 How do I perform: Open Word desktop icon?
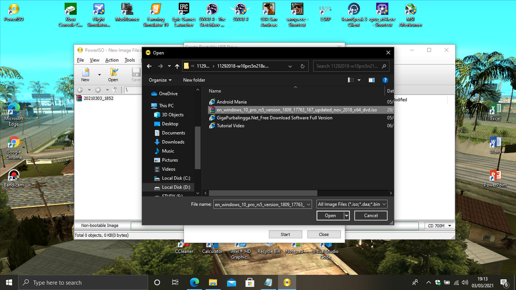(495, 145)
